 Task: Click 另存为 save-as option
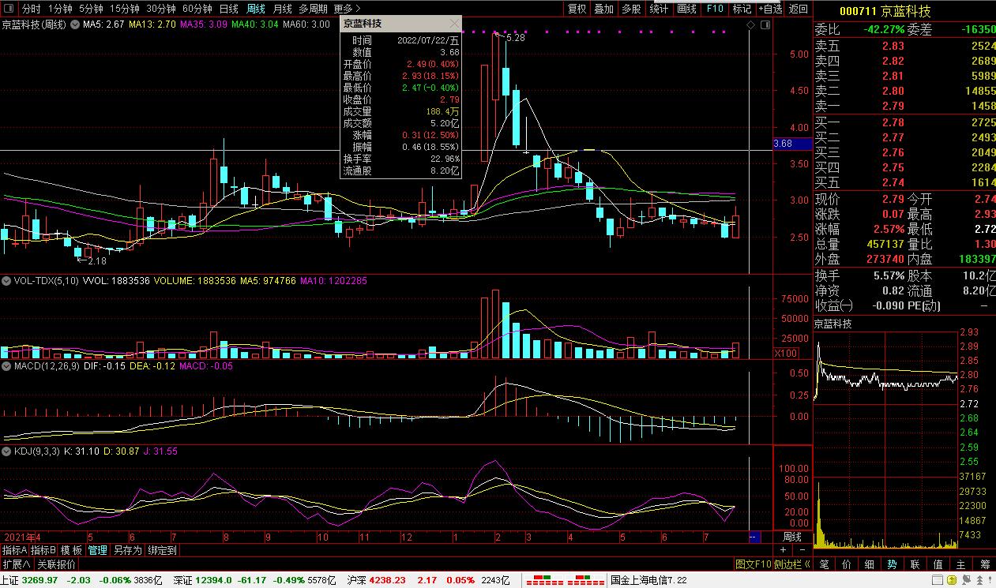coord(127,550)
